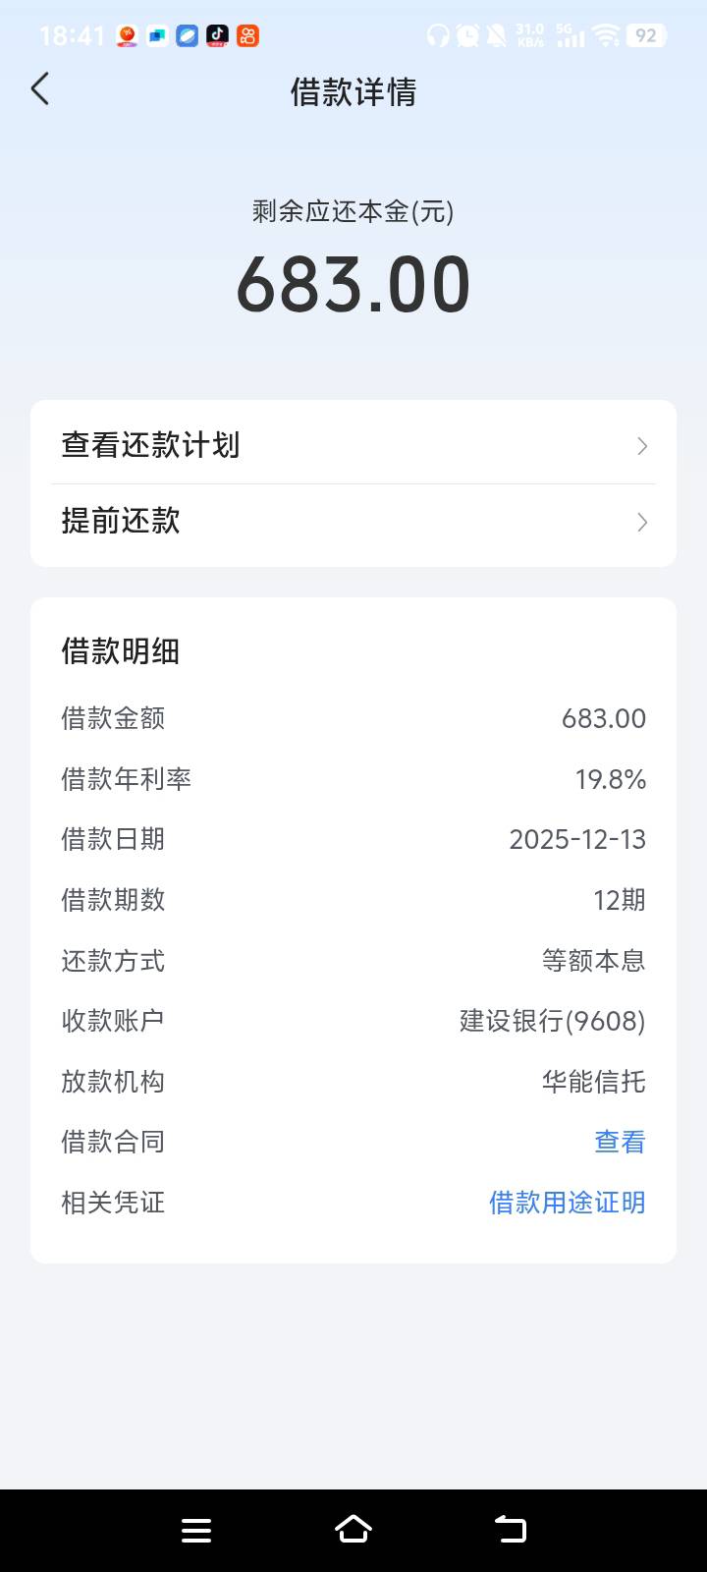Tap the chevron beside 查看还款计划
The height and width of the screenshot is (1572, 707).
pyautogui.click(x=642, y=446)
